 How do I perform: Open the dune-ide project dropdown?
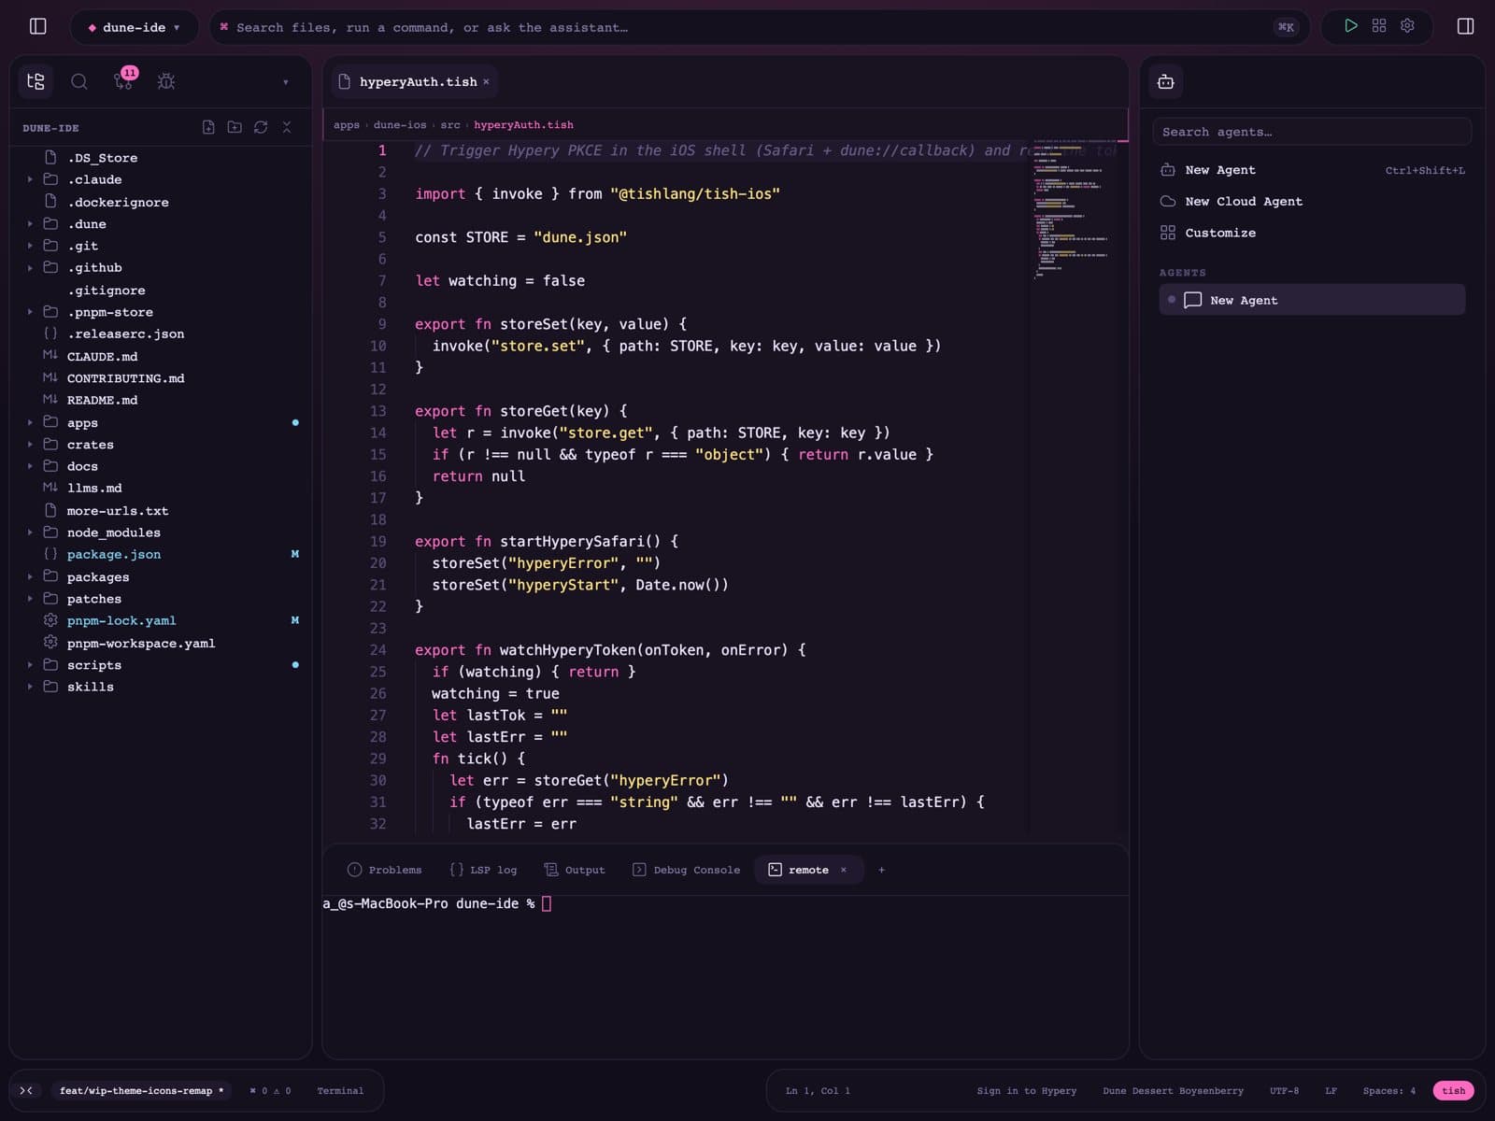tap(134, 27)
